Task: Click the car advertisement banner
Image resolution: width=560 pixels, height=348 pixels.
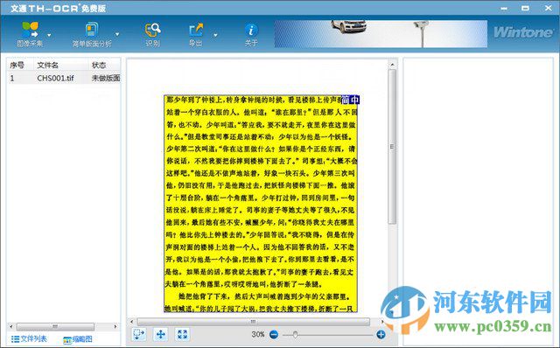Action: tap(381, 33)
